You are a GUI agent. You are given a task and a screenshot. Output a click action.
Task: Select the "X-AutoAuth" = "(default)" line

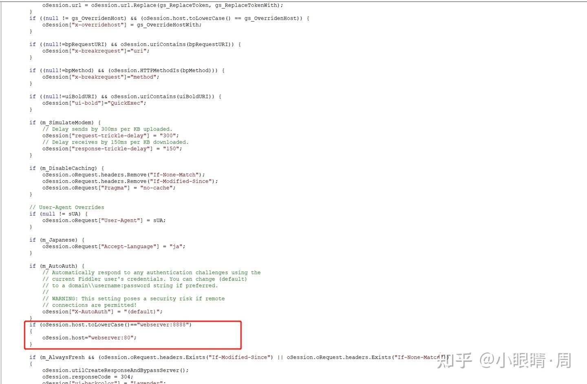(102, 312)
